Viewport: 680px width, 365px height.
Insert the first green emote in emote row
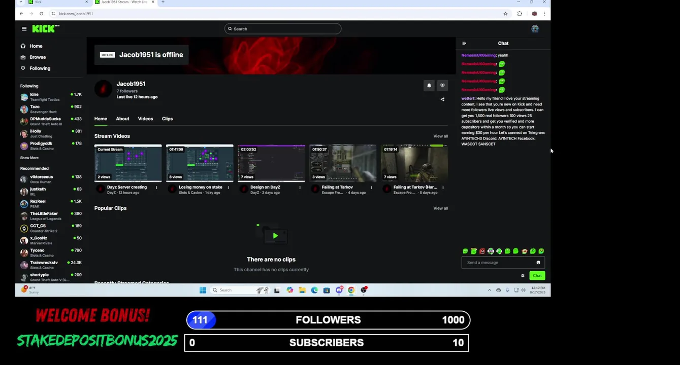465,251
